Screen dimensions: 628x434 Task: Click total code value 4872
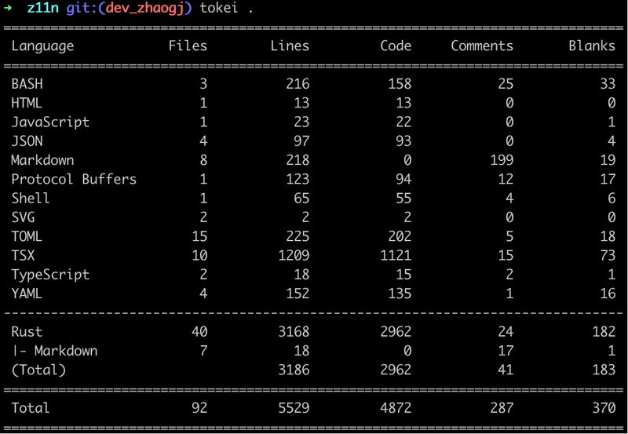396,408
